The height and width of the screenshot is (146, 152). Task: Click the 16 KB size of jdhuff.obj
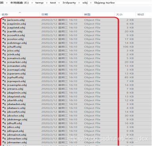pos(129,123)
